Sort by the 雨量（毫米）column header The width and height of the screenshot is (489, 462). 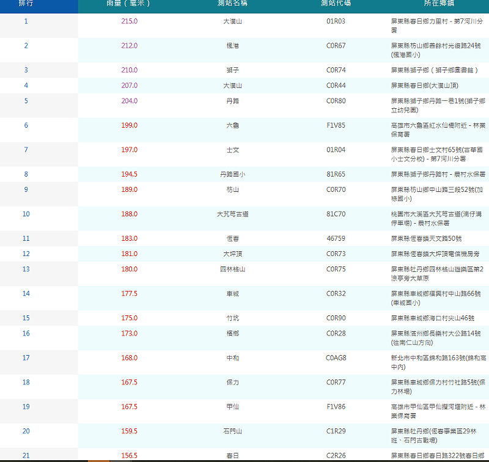tap(129, 4)
